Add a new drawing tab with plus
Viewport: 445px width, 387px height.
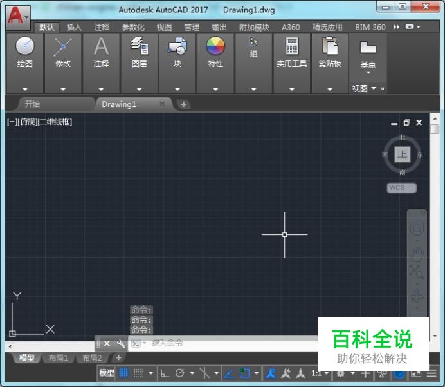pyautogui.click(x=184, y=104)
